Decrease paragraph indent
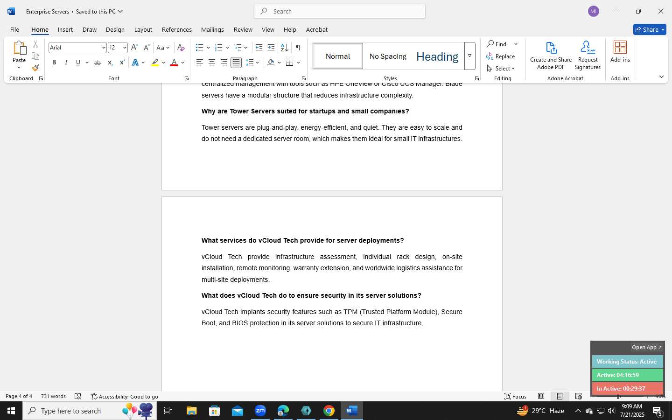 tap(259, 48)
